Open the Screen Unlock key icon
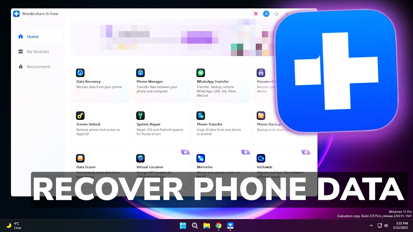 [80, 115]
